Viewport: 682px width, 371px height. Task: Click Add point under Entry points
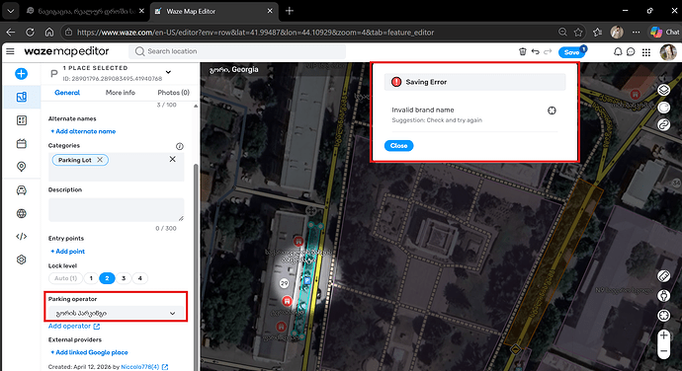[67, 251]
